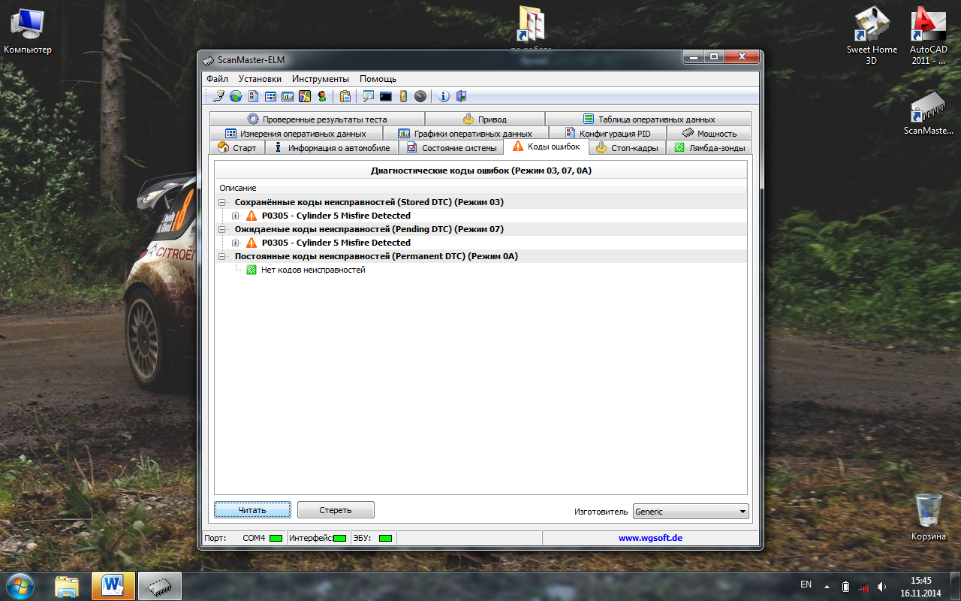
Task: Open the Инструменты menu
Action: coord(321,79)
